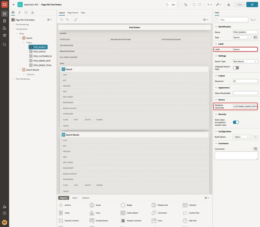Select P310_STATUS in the tree
The image size is (260, 227).
(x=39, y=52)
